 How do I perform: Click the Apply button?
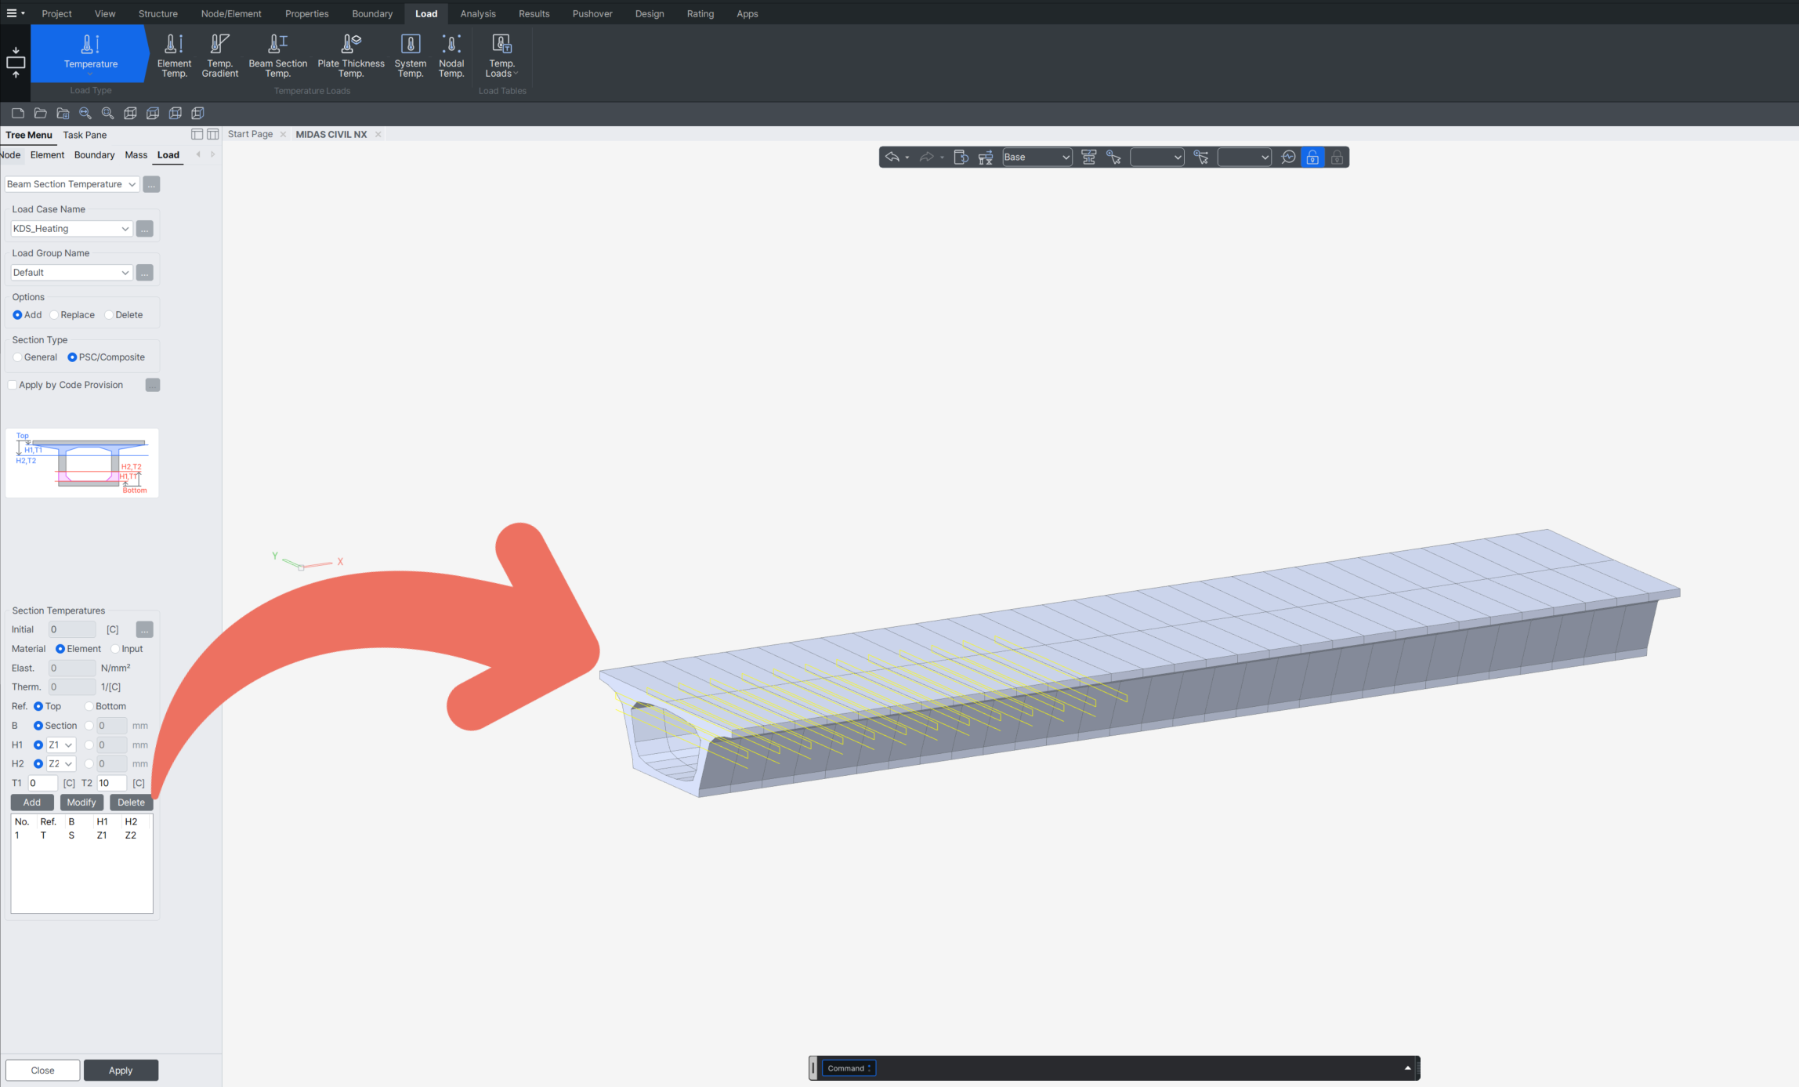tap(121, 1071)
